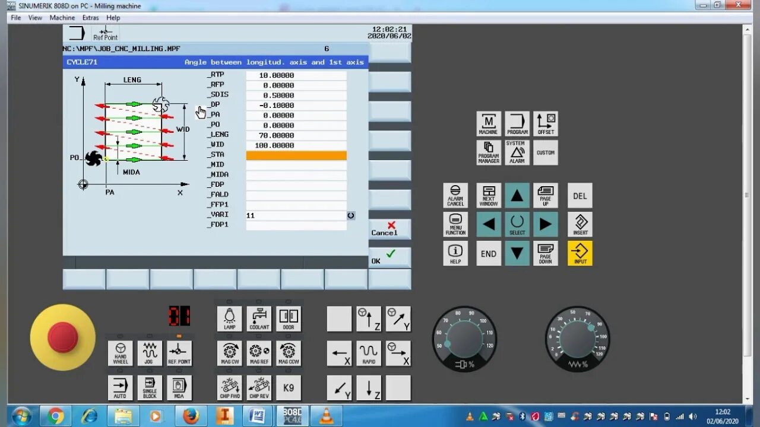Screen dimensions: 760x427
Task: Click the DEL key
Action: [x=580, y=195]
